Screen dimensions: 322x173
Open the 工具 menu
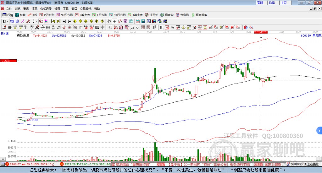[x=66, y=8]
